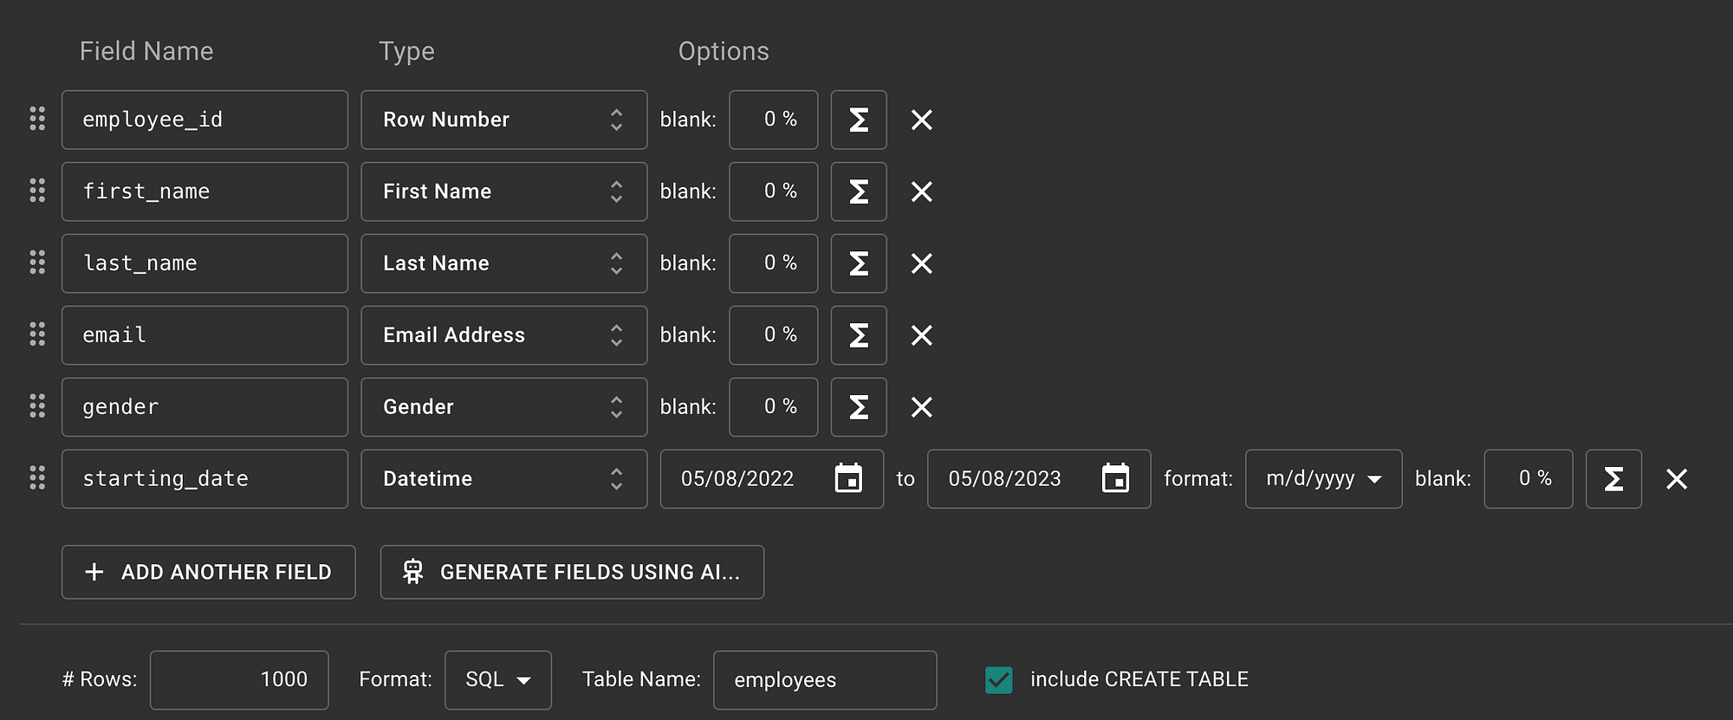
Task: Open the Row Number type selector
Action: [504, 120]
